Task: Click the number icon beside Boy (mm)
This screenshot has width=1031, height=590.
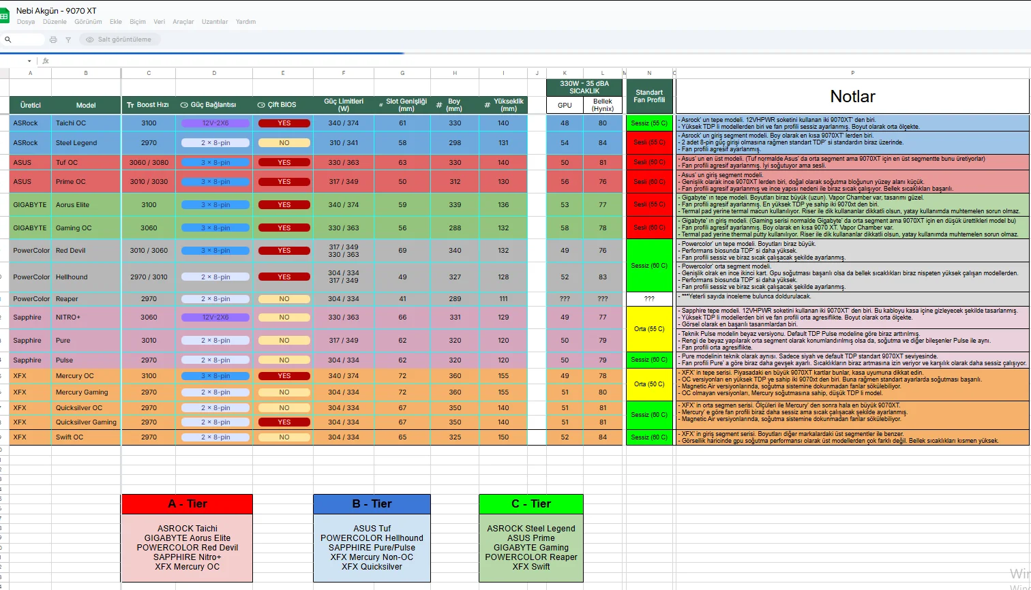Action: pos(439,105)
